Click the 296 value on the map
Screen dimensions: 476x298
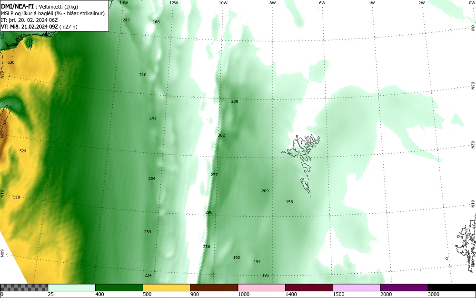point(209,212)
